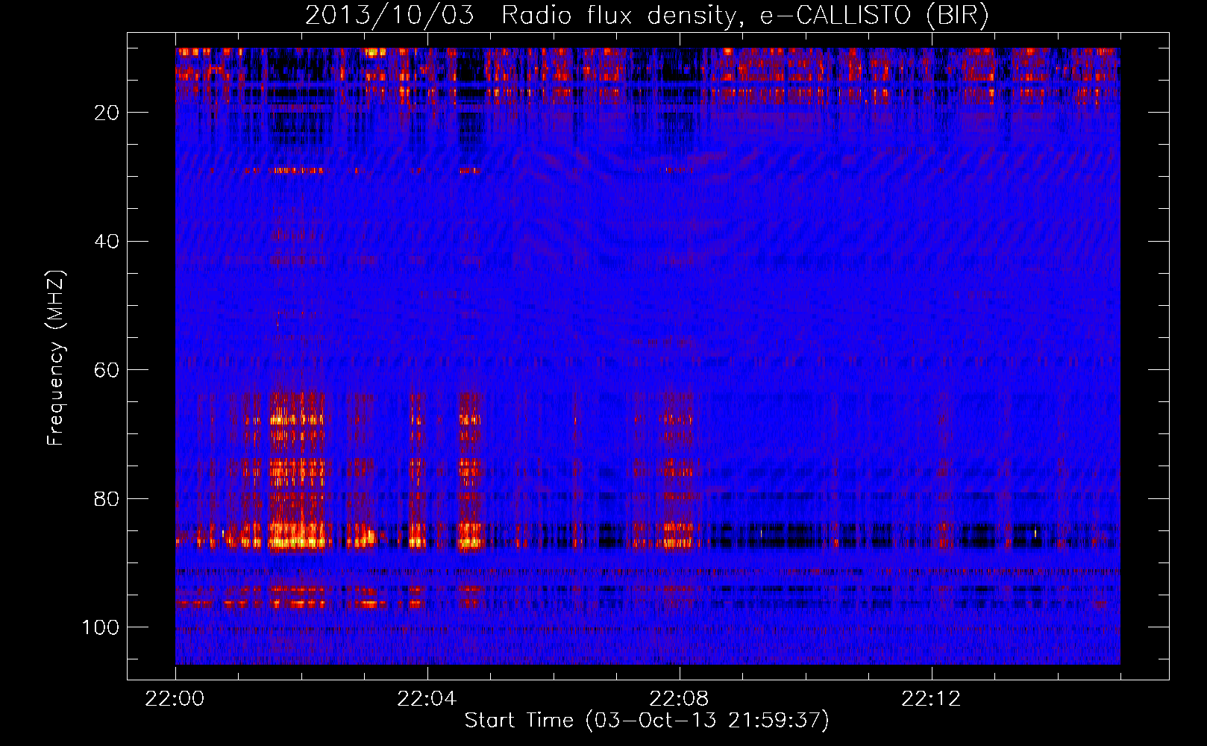Click the 22:04 time tick label
Image resolution: width=1207 pixels, height=746 pixels.
427,699
